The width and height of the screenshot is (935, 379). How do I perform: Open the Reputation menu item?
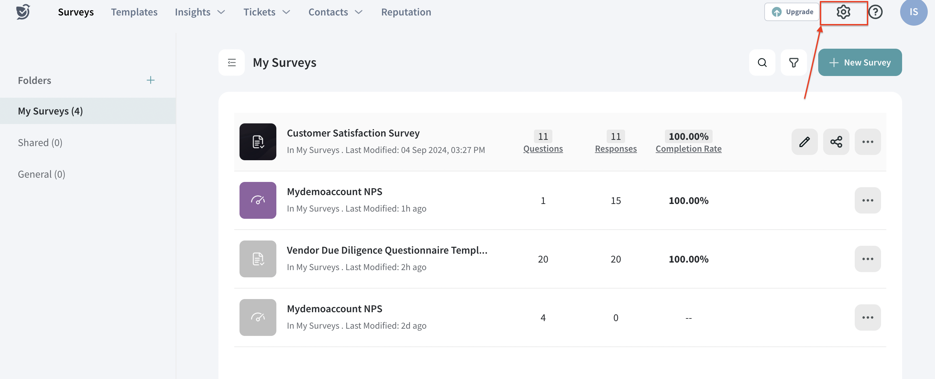pyautogui.click(x=406, y=13)
